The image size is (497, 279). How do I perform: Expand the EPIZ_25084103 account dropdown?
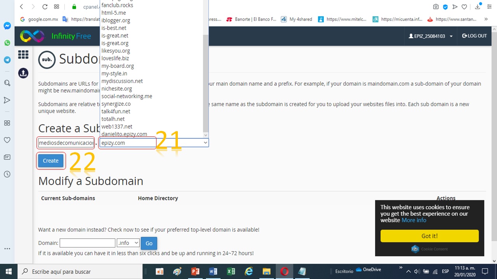pyautogui.click(x=431, y=36)
